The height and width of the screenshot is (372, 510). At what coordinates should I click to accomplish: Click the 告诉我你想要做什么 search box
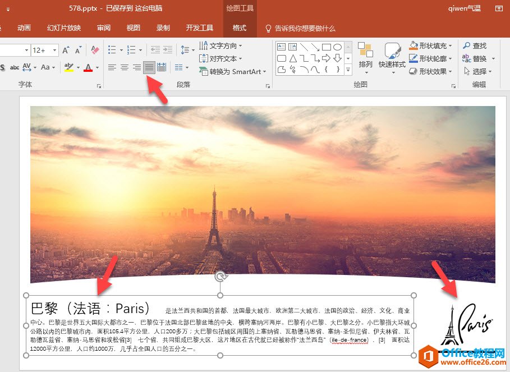click(305, 28)
